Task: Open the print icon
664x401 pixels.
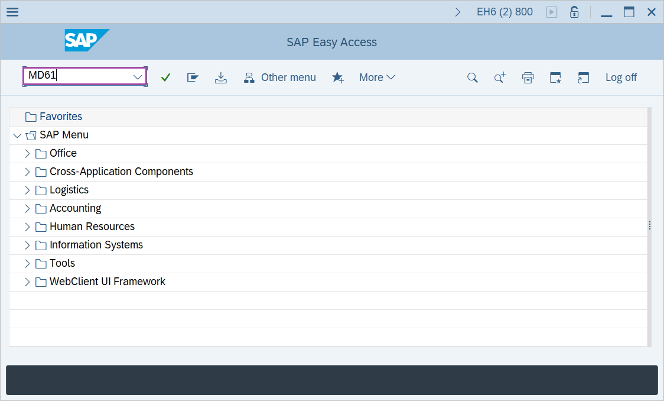Action: click(x=528, y=77)
